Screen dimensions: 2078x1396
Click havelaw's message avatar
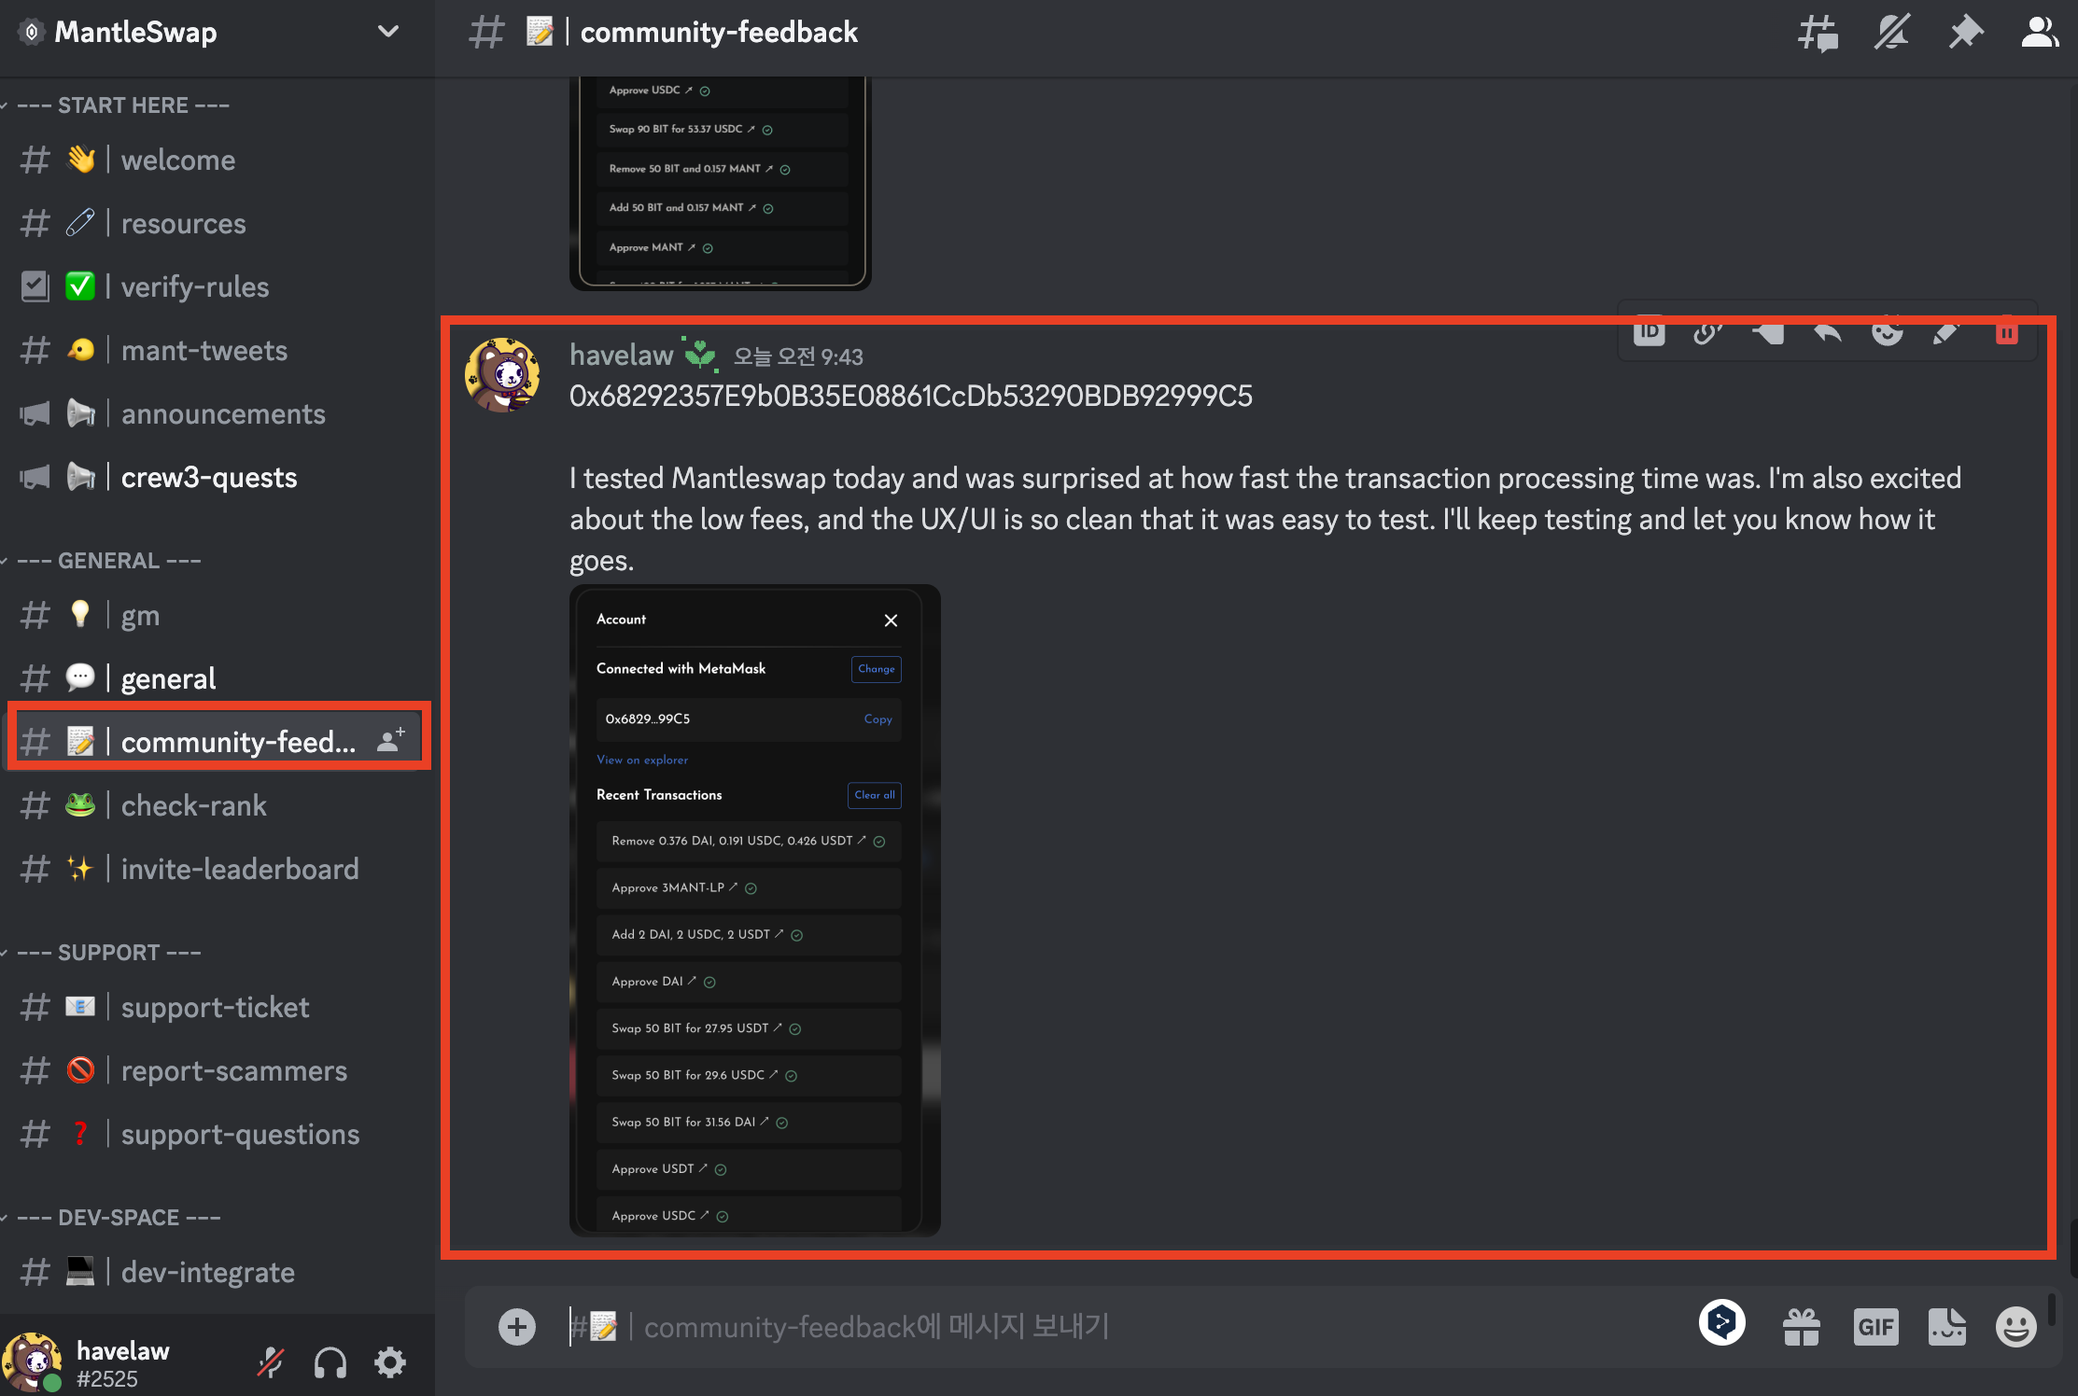point(502,375)
